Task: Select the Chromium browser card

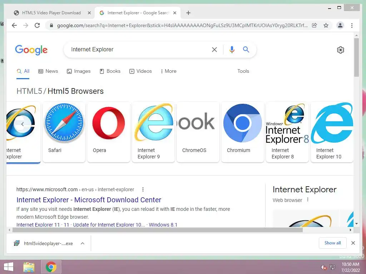Action: click(243, 132)
